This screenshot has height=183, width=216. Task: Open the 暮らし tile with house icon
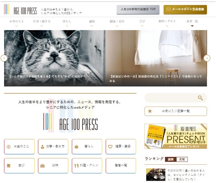tap(87, 147)
